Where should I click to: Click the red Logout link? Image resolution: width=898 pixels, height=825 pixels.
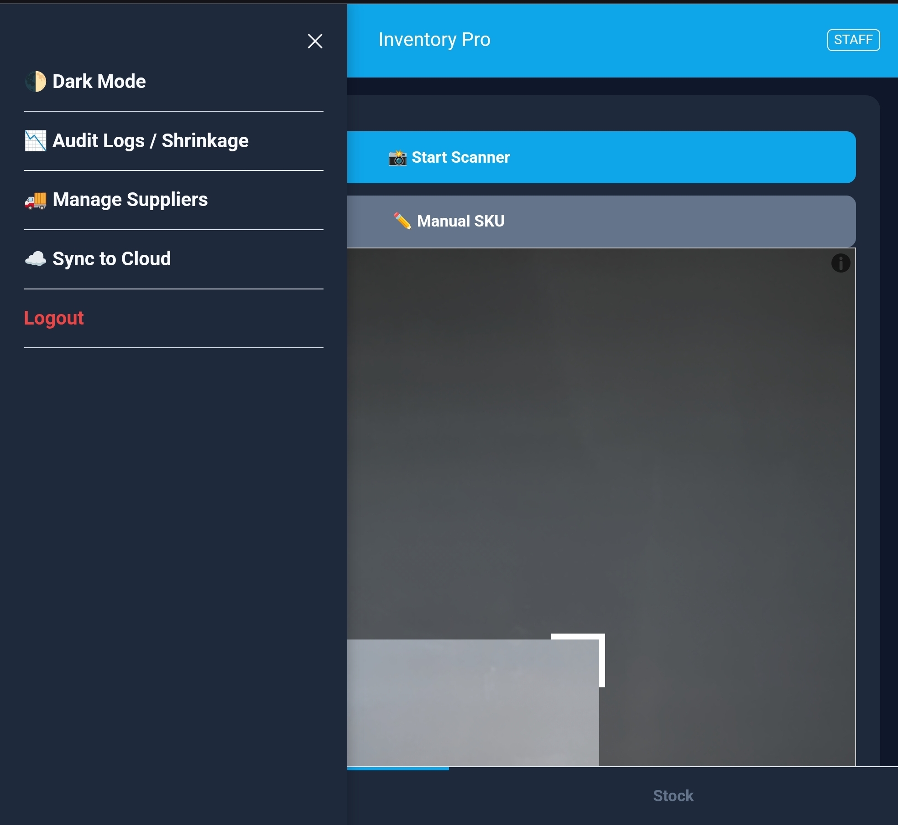pos(54,318)
